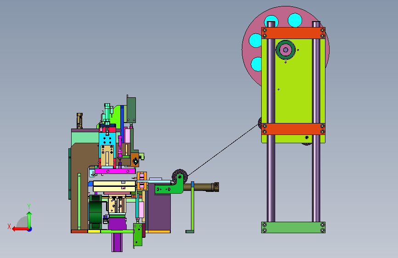Click the top-right cyan hole in reel
The height and width of the screenshot is (258, 398).
295,20
